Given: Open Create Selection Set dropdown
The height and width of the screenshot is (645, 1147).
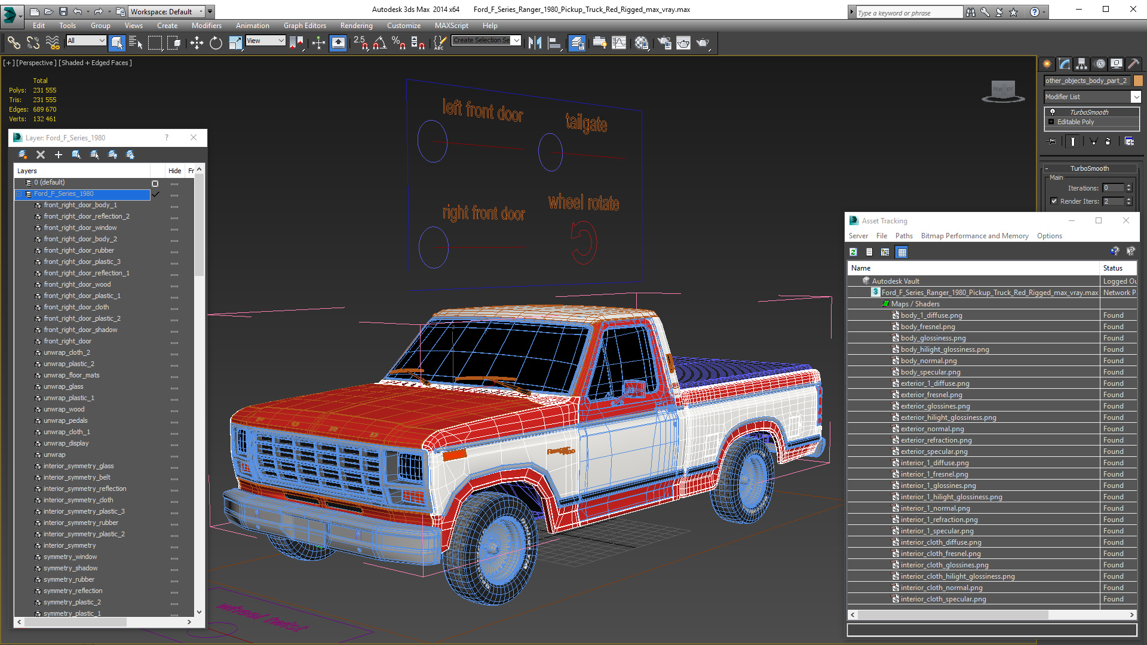Looking at the screenshot, I should [486, 40].
